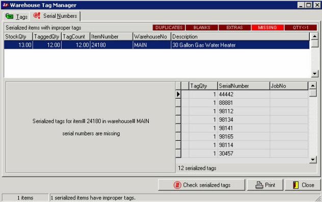
Task: Click the TagQty column header
Action: pyautogui.click(x=203, y=86)
